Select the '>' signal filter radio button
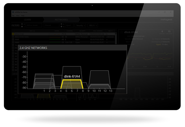 (x=61, y=24)
